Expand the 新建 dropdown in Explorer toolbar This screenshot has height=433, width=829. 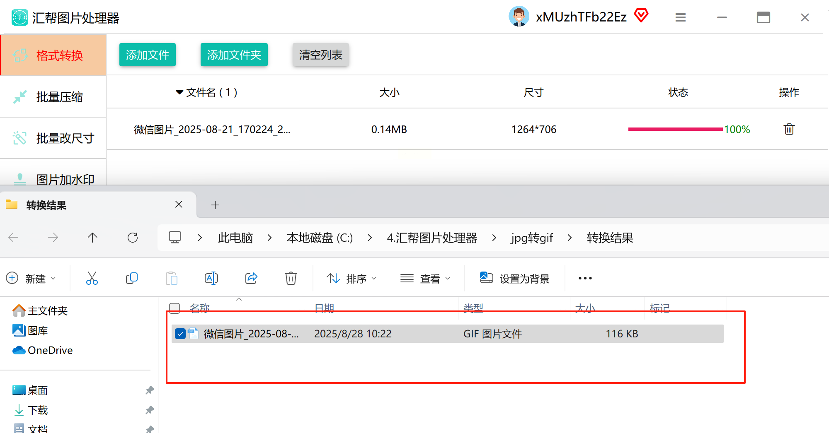pyautogui.click(x=31, y=279)
